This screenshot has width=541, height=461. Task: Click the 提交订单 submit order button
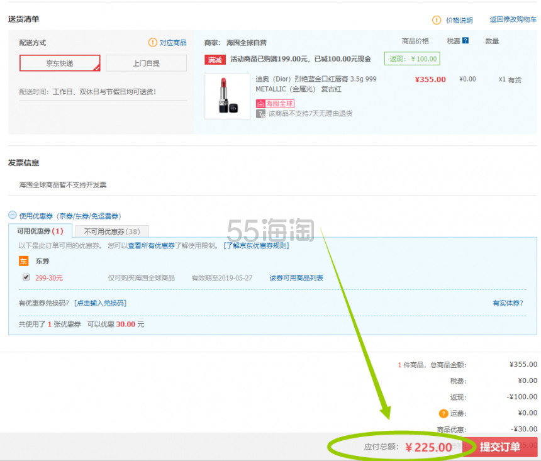pyautogui.click(x=500, y=447)
